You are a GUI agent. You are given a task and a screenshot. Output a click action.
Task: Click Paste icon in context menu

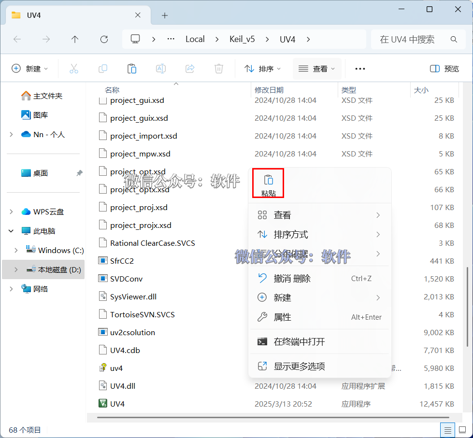[268, 183]
